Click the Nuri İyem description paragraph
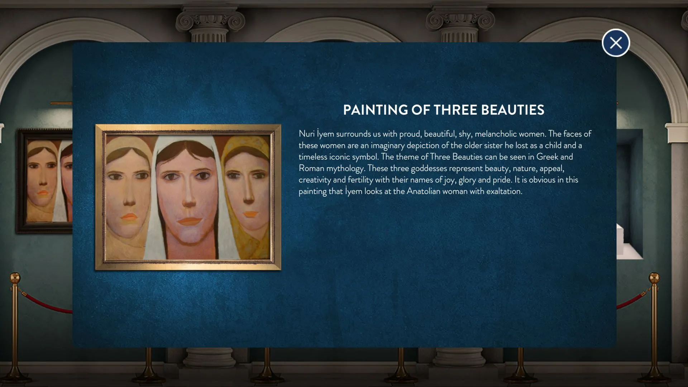Viewport: 688px width, 387px height. click(444, 162)
